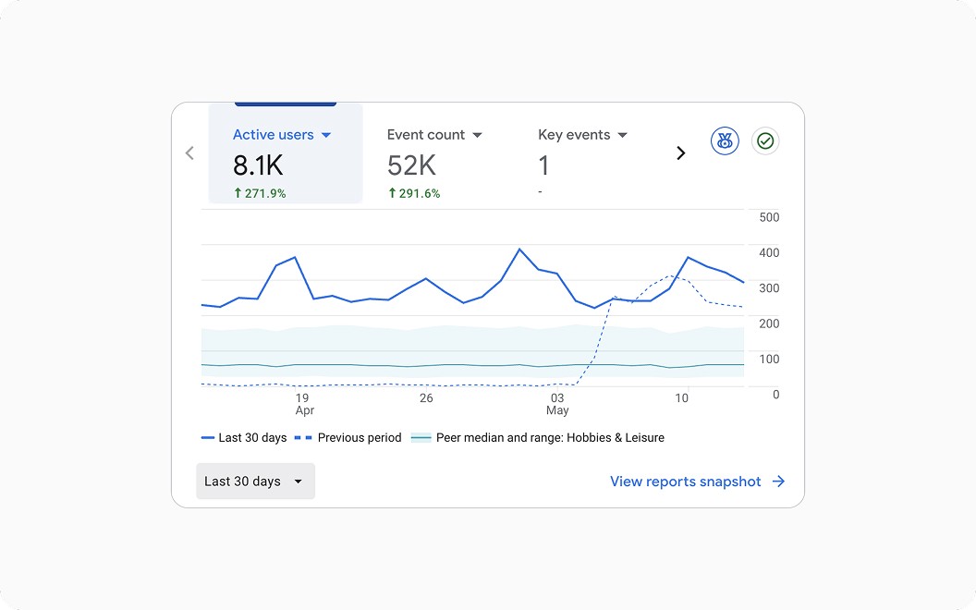Click the 03 May axis label
Viewport: 976px width, 610px height.
(557, 404)
